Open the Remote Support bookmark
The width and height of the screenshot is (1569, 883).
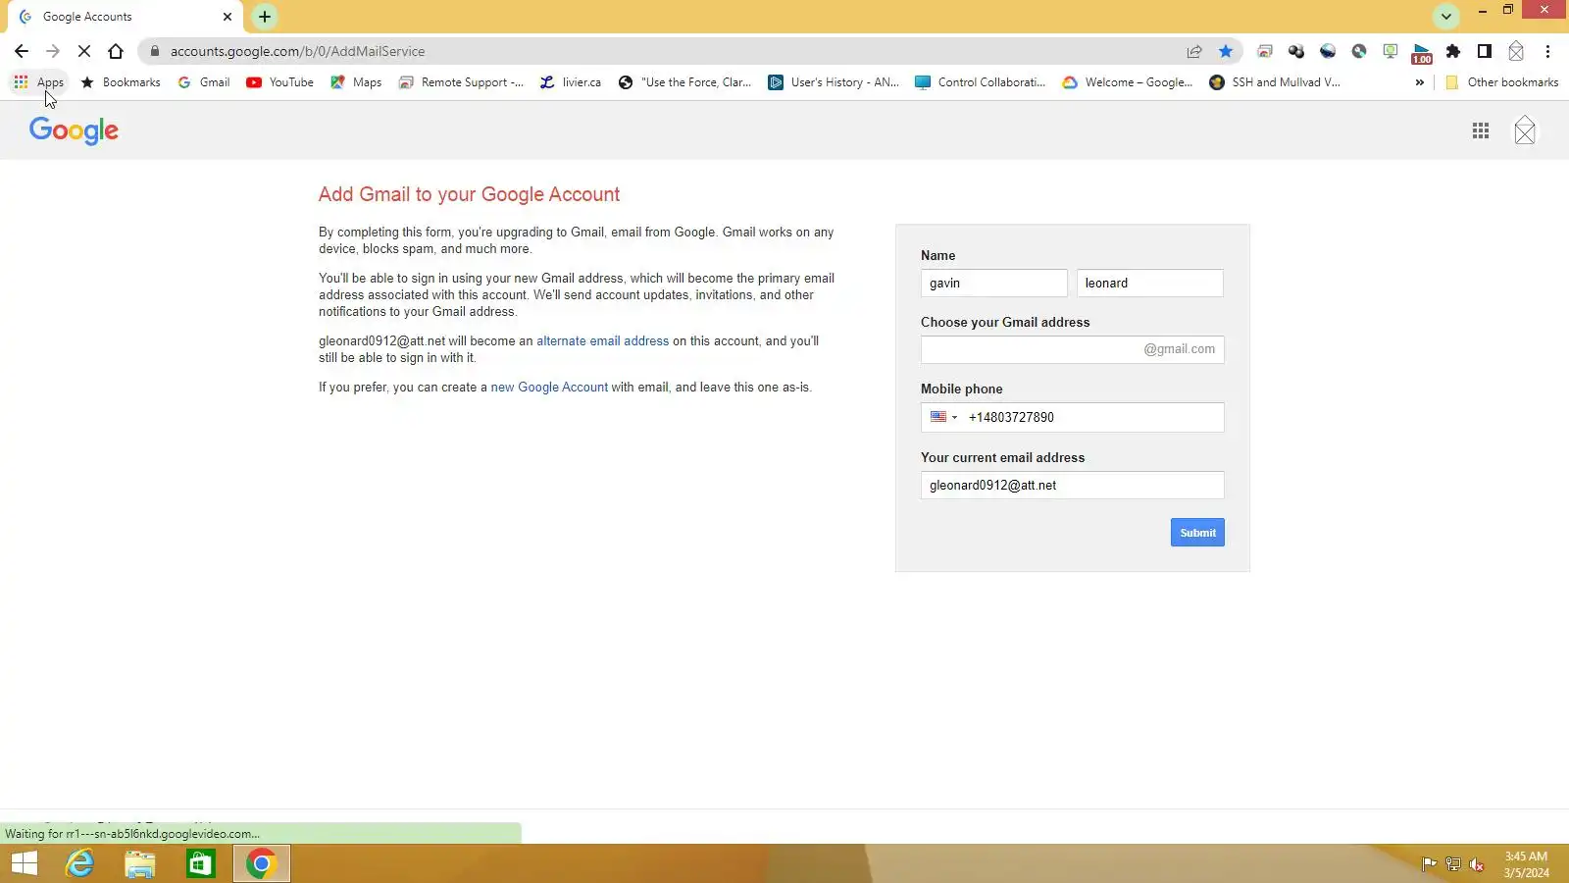click(x=462, y=82)
